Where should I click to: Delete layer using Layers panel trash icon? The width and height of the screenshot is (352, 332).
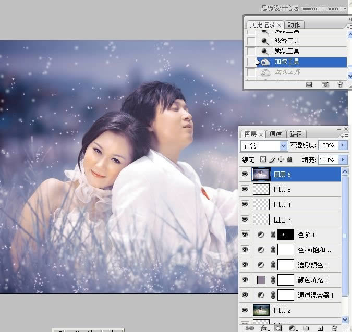(x=334, y=328)
